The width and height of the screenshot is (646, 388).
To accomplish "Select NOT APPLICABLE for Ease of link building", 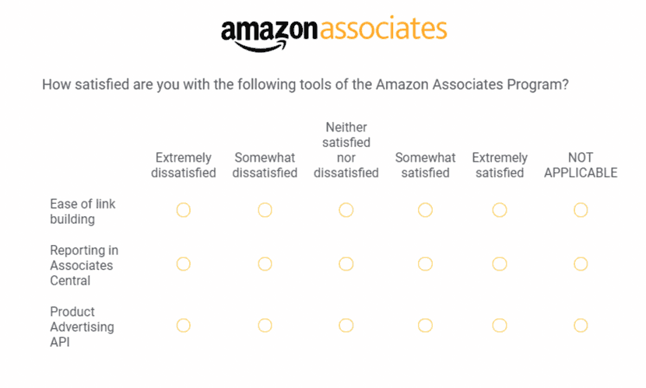I will pyautogui.click(x=581, y=210).
